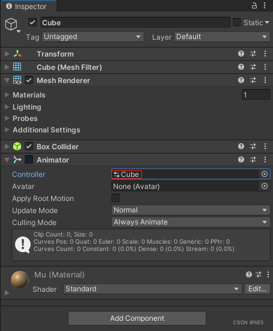Screen dimensions: 273x331
Task: Disable the Mesh Renderer component checkbox
Action: click(x=29, y=80)
